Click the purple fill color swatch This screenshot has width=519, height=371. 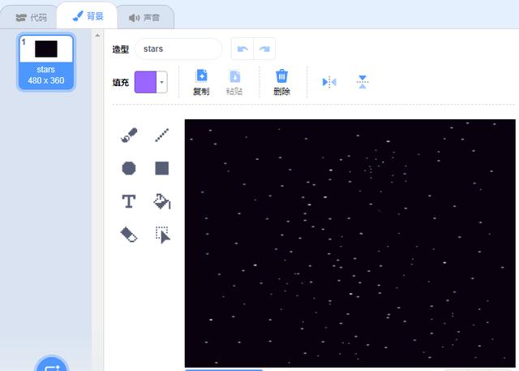(146, 82)
